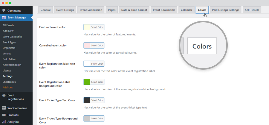The image size is (269, 125).
Task: Click the Event Registrations people icon
Action: [x=4, y=95]
